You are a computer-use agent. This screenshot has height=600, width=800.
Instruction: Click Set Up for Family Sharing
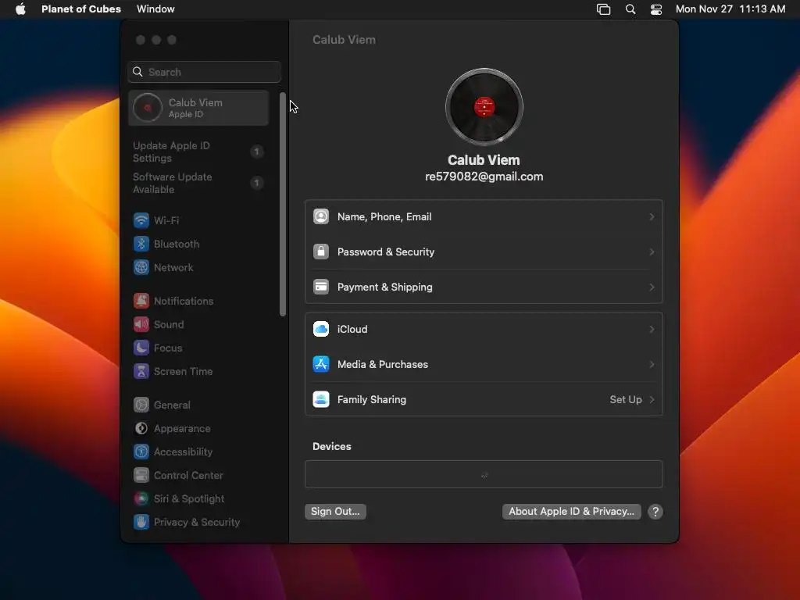click(x=626, y=399)
